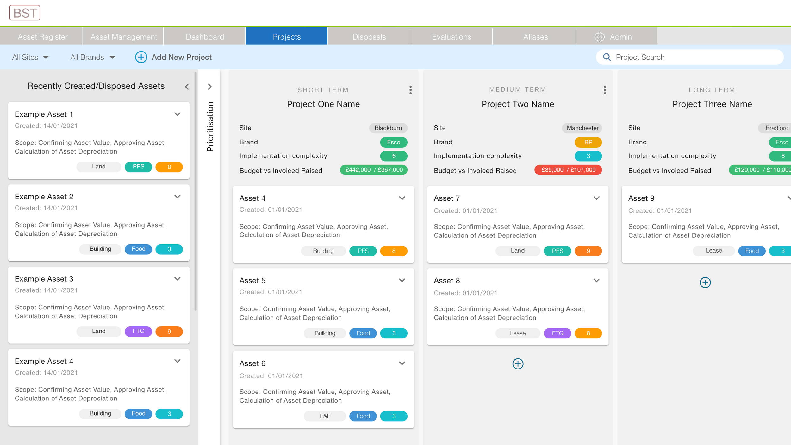Expand the Asset 7 card details
The image size is (791, 445).
click(597, 198)
